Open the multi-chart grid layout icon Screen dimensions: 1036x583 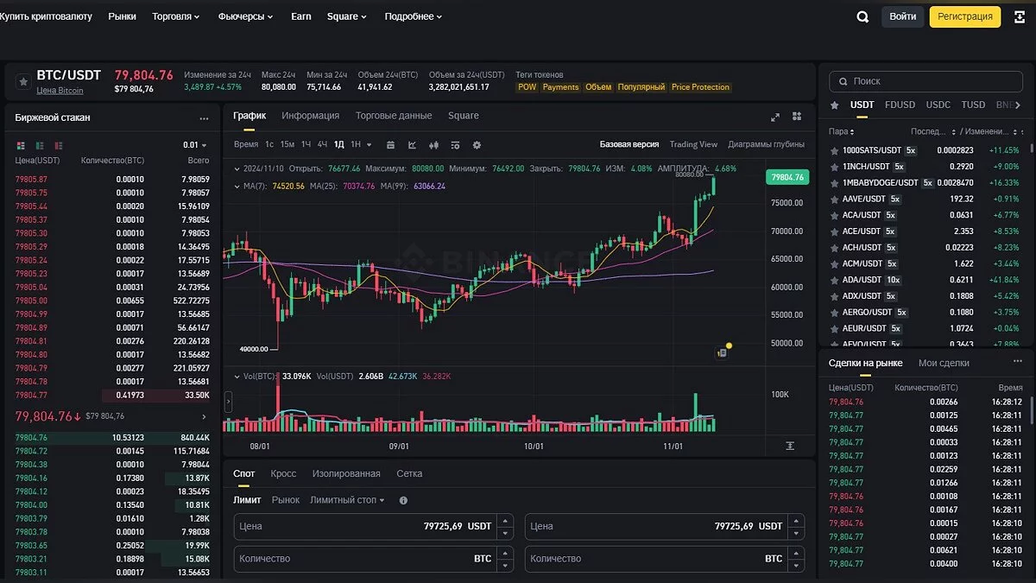tap(797, 117)
